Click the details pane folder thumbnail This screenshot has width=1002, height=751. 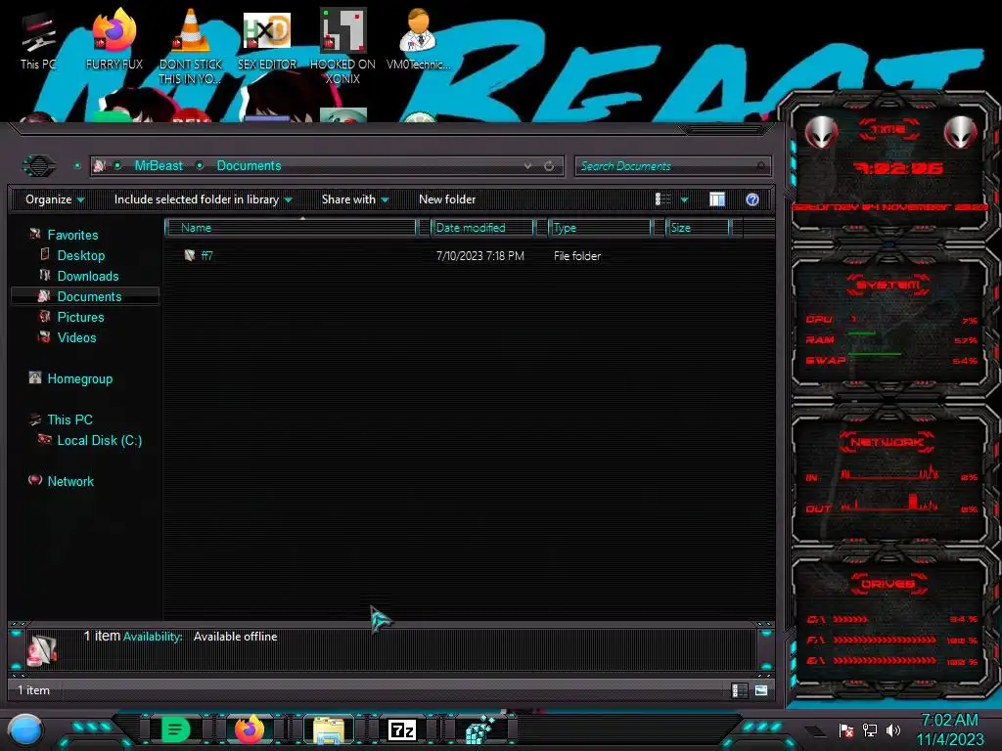click(42, 649)
